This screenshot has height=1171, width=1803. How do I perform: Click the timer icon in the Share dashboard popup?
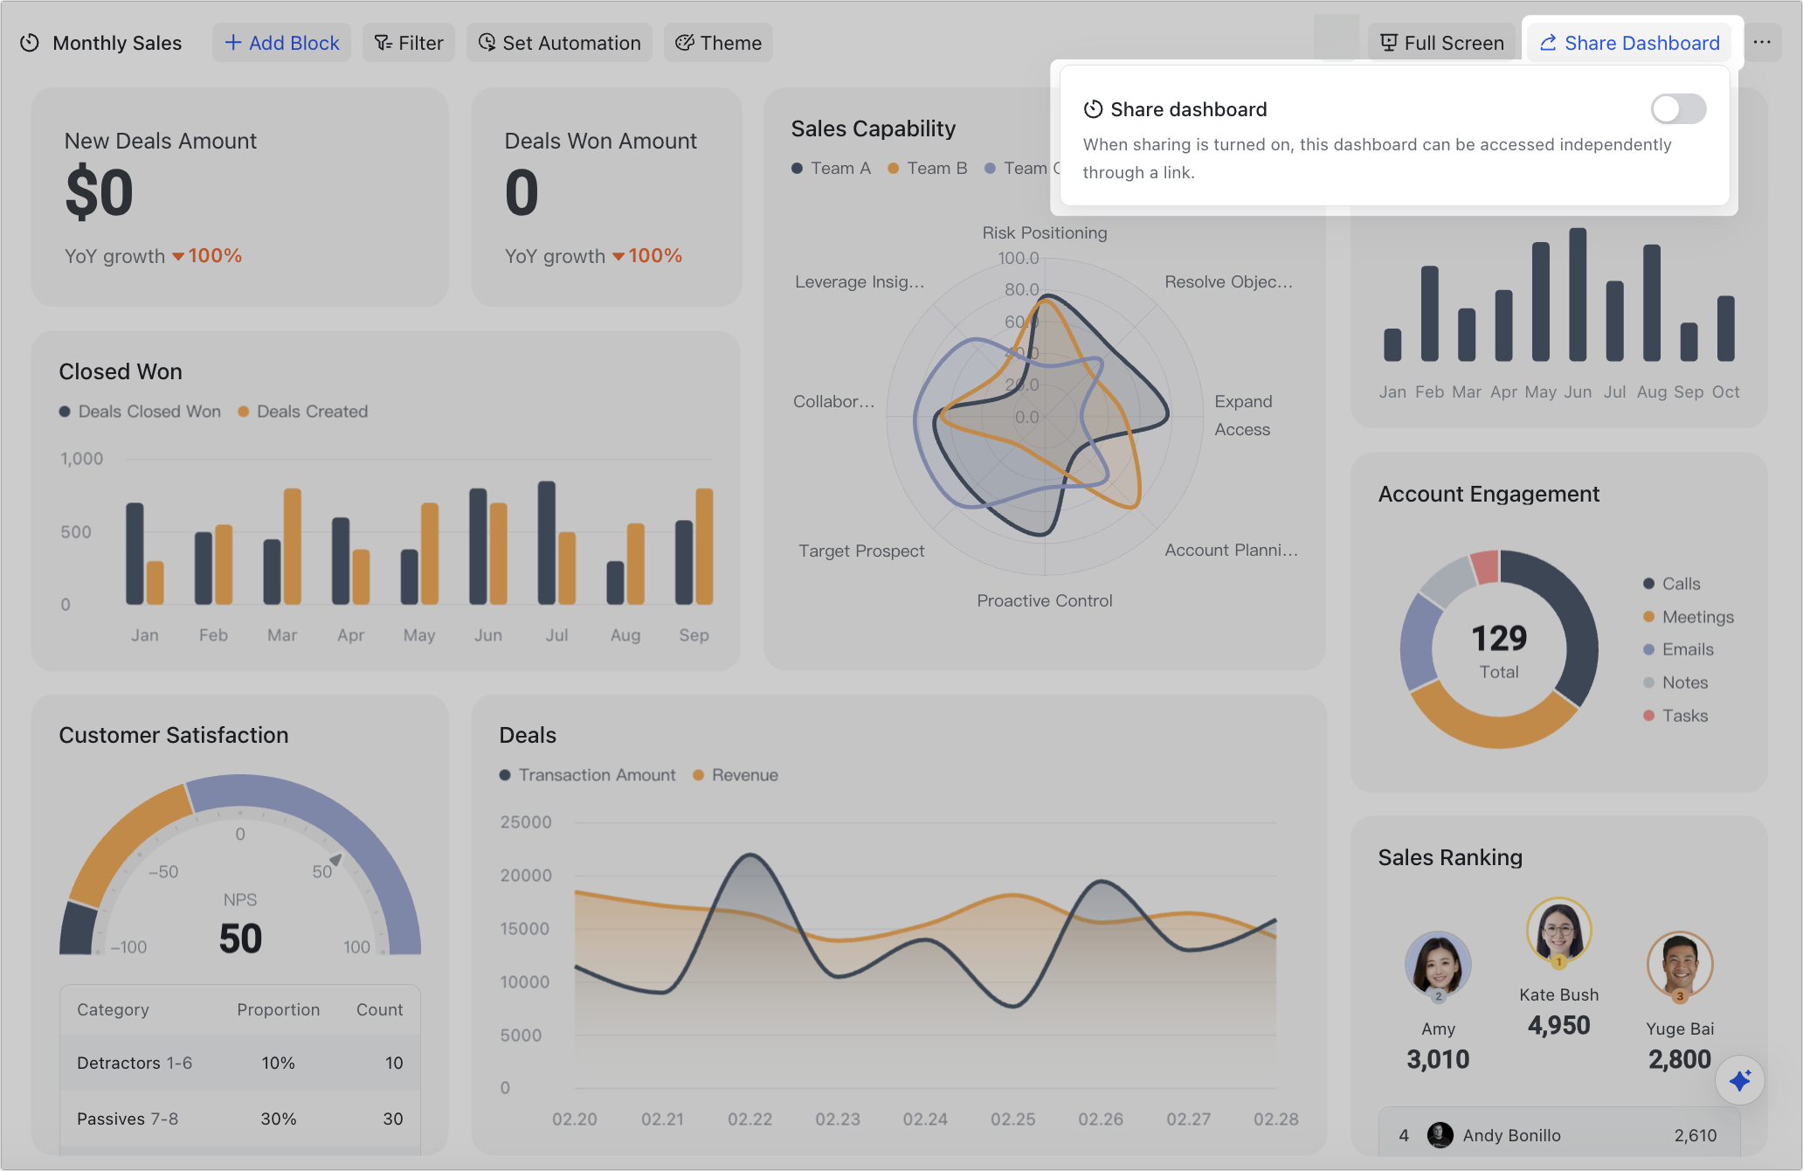[x=1094, y=109]
